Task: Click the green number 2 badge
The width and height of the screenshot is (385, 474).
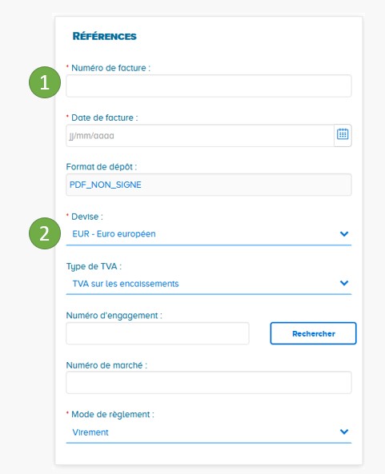Action: click(45, 233)
